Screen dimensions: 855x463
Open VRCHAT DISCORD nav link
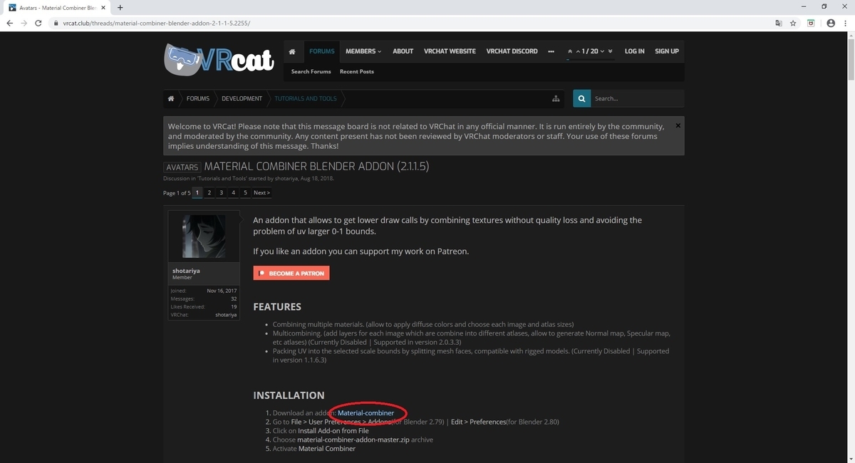tap(512, 51)
